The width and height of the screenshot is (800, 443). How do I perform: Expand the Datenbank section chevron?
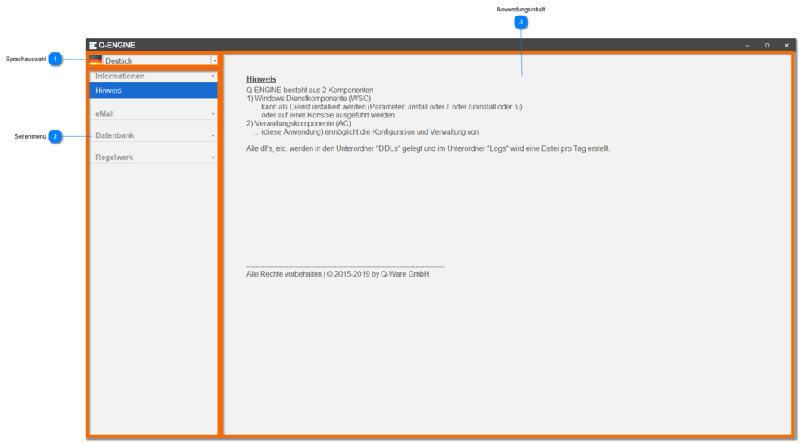213,135
